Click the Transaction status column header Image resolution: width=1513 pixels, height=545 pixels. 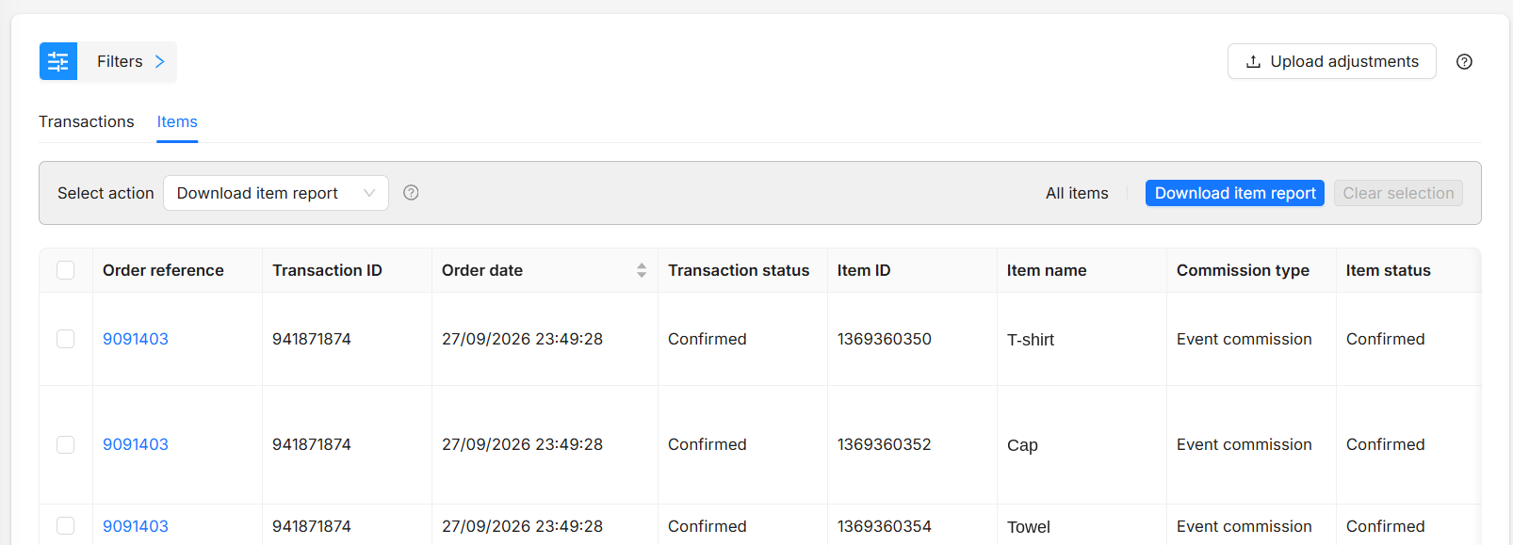(739, 270)
